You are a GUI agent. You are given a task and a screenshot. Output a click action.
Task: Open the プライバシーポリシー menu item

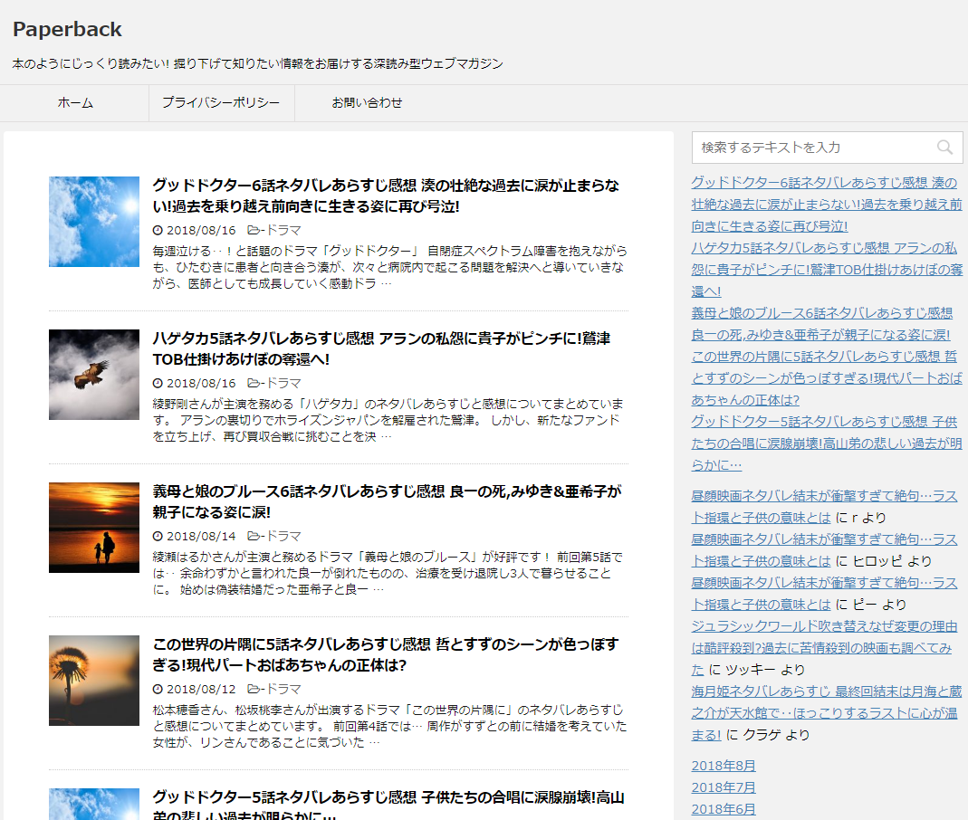pyautogui.click(x=221, y=103)
